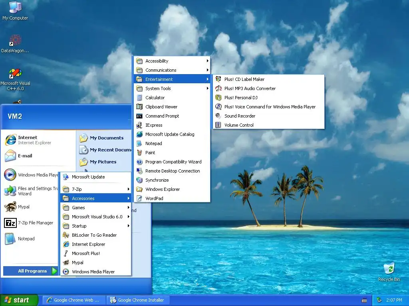Viewport: 409px width, 306px height.
Task: Click the All Programs button
Action: coord(30,271)
